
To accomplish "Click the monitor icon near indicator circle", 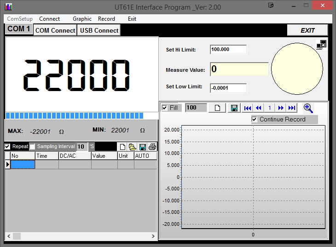I will 321,45.
